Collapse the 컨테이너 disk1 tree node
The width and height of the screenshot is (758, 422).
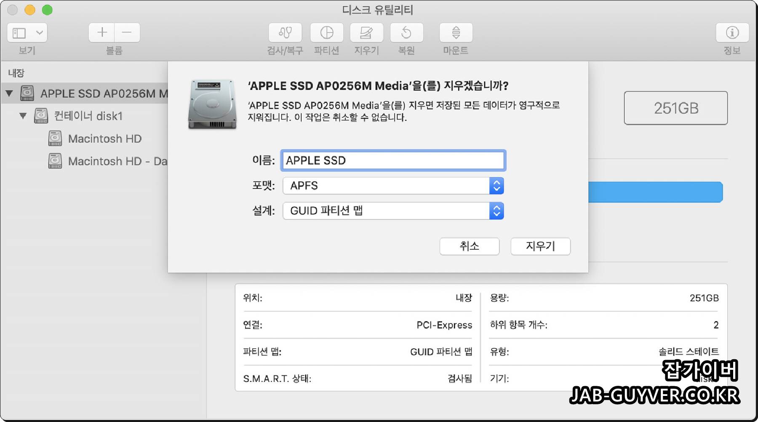23,115
